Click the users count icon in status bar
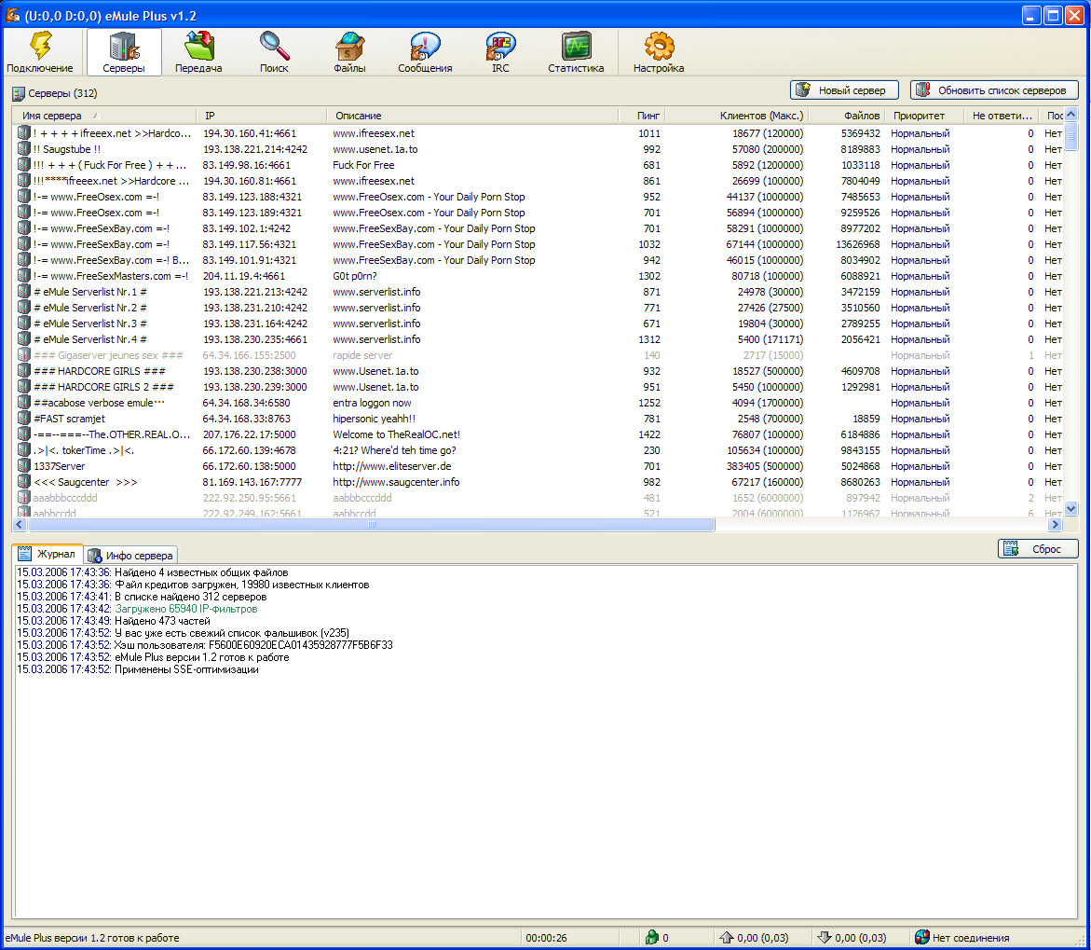 [x=651, y=938]
